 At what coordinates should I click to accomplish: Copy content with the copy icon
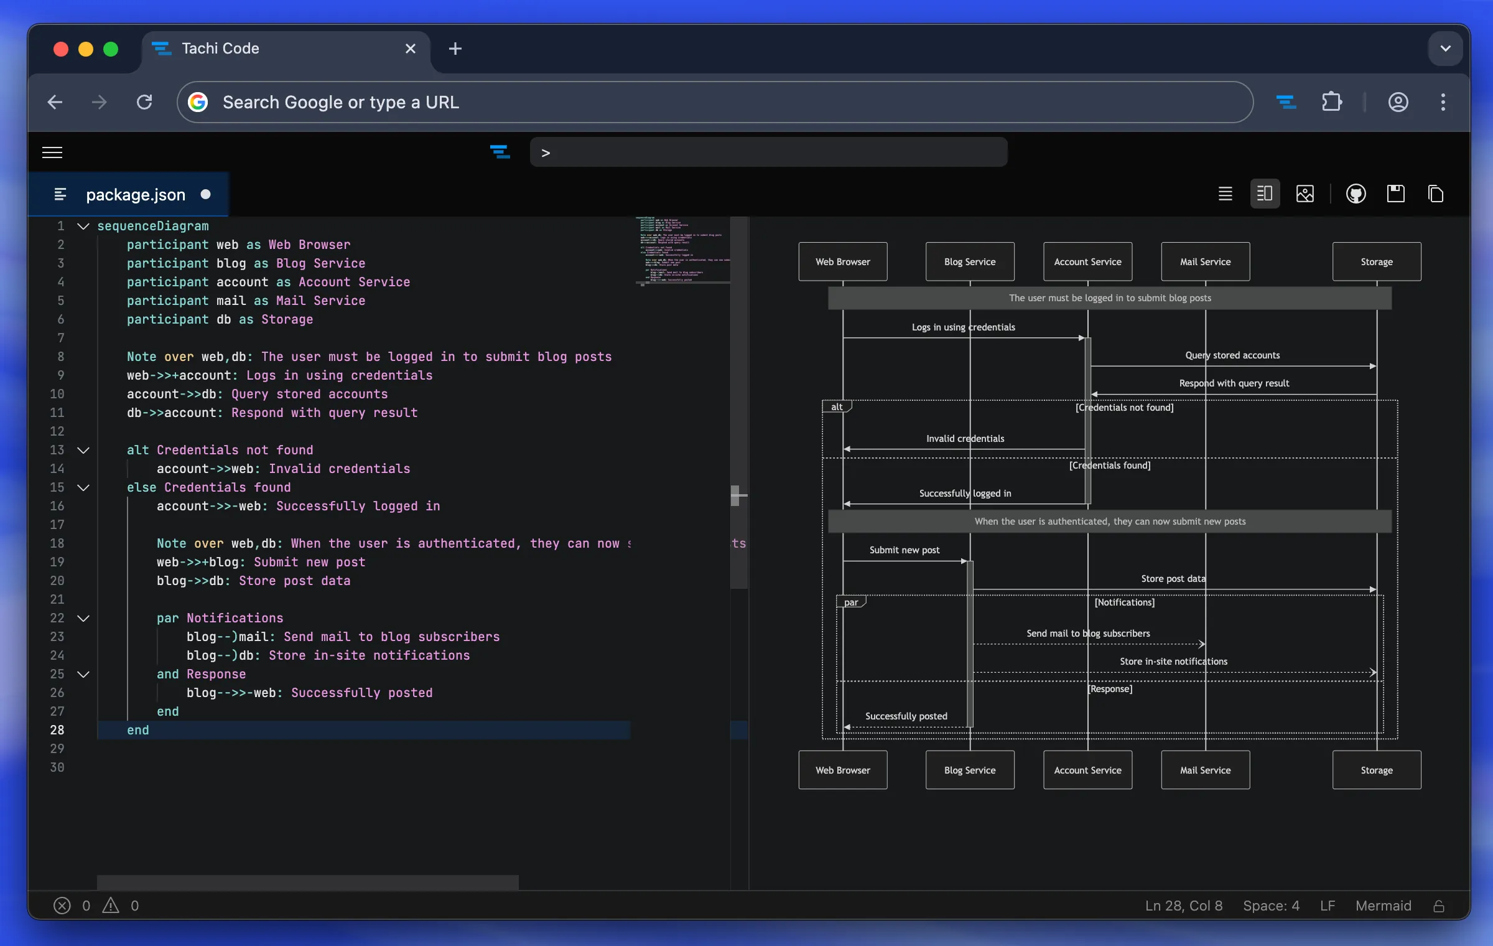1436,194
